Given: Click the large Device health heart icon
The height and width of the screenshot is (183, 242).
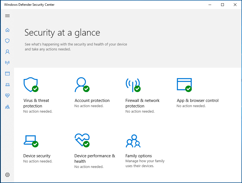Looking at the screenshot, I should 82,140.
